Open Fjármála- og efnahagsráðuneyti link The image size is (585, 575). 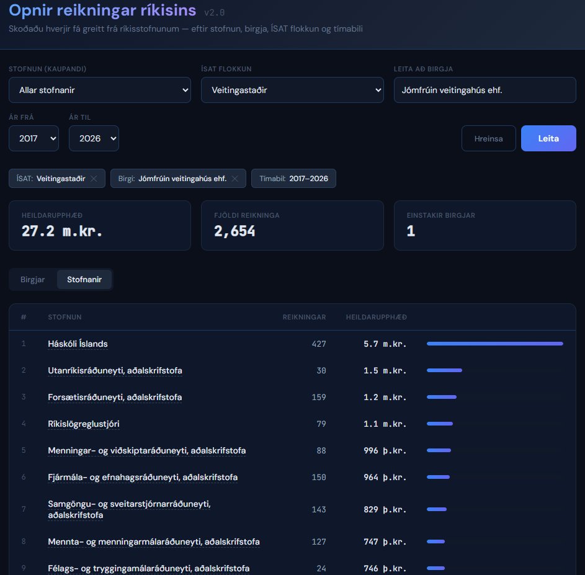143,477
